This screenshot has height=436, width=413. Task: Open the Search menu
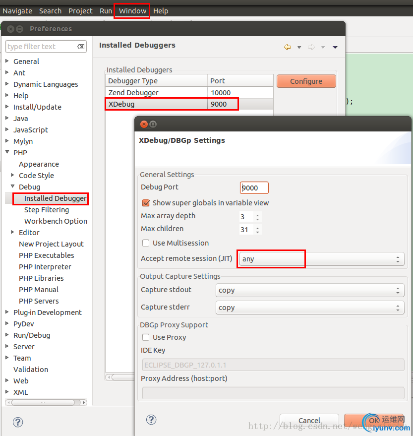[x=50, y=11]
